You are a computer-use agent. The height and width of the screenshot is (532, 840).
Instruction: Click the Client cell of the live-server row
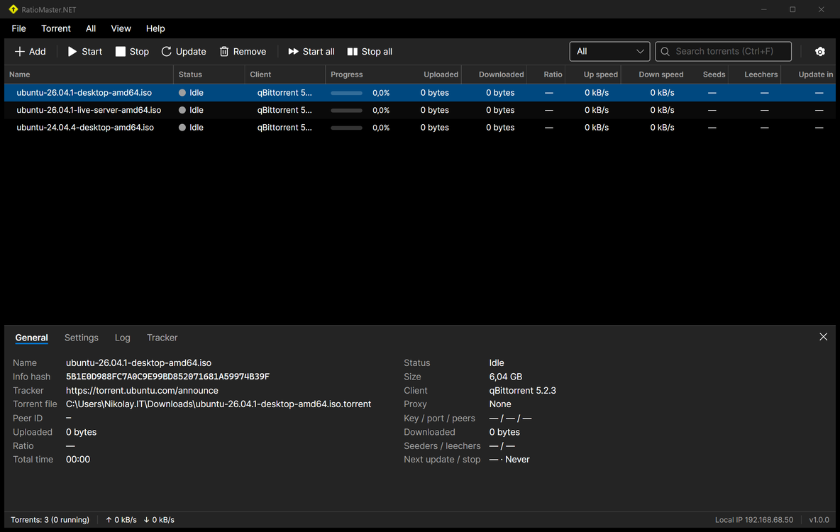[284, 110]
